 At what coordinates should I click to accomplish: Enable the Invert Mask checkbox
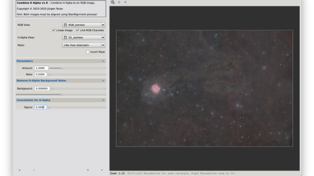[x=87, y=52]
